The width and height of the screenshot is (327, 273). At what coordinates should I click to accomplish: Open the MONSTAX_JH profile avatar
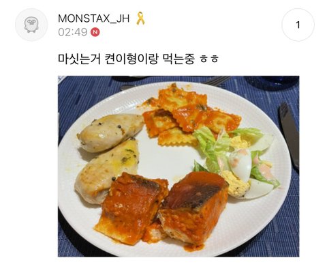pyautogui.click(x=31, y=25)
